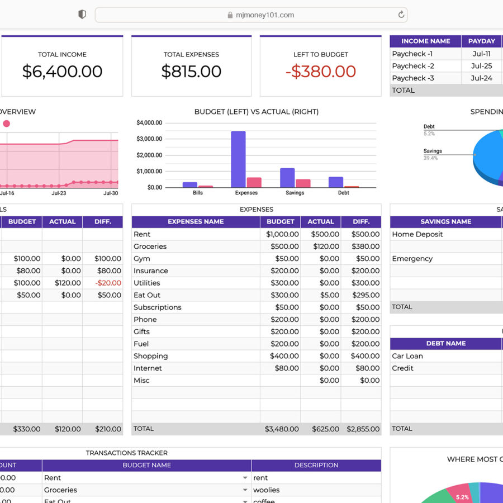Select the Shopping budget $400.00 cell
This screenshot has width=503, height=503.
click(x=281, y=356)
